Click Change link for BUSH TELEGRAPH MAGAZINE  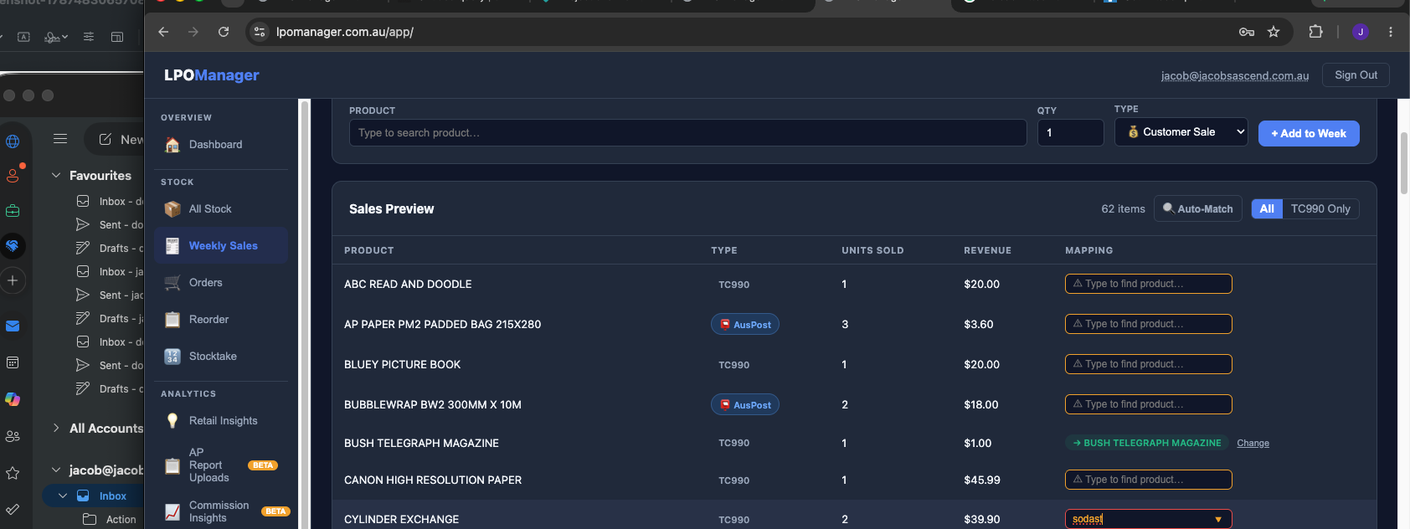(1253, 444)
